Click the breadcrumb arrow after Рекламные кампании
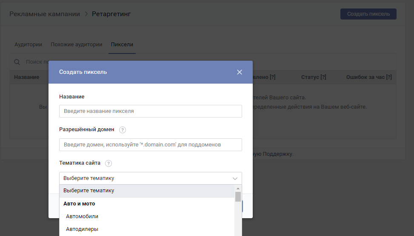Image resolution: width=414 pixels, height=236 pixels. tap(86, 14)
